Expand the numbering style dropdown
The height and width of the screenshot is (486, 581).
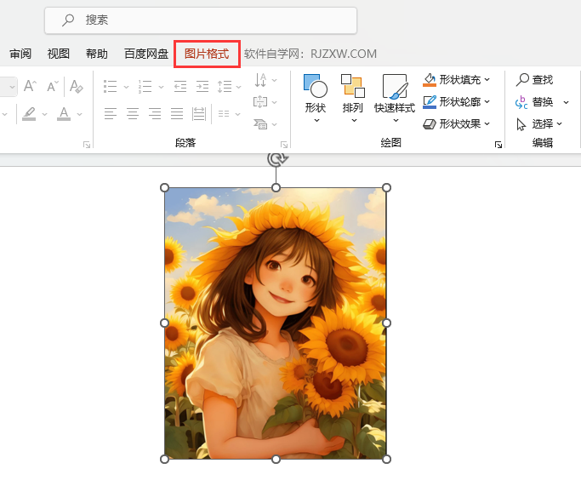[161, 87]
